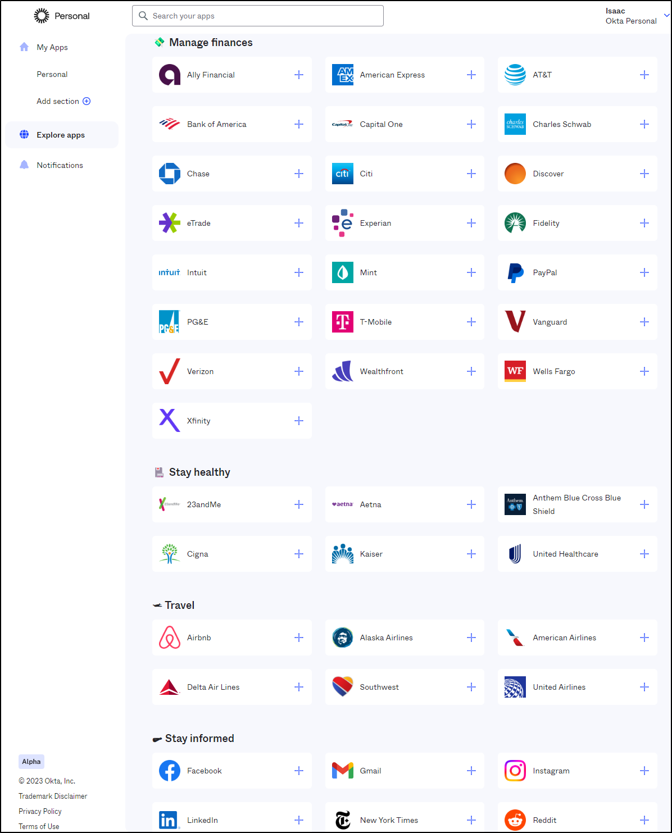Click the Ally Financial logo icon
672x833 pixels.
[x=170, y=75]
